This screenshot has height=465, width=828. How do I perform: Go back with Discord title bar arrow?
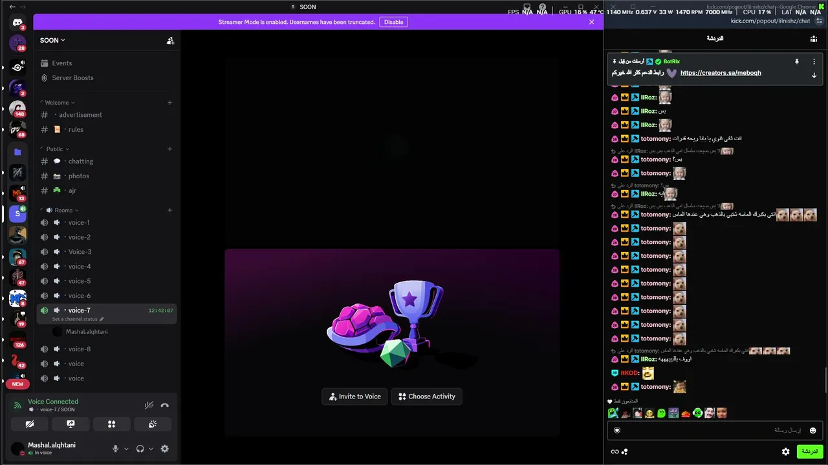pyautogui.click(x=12, y=6)
